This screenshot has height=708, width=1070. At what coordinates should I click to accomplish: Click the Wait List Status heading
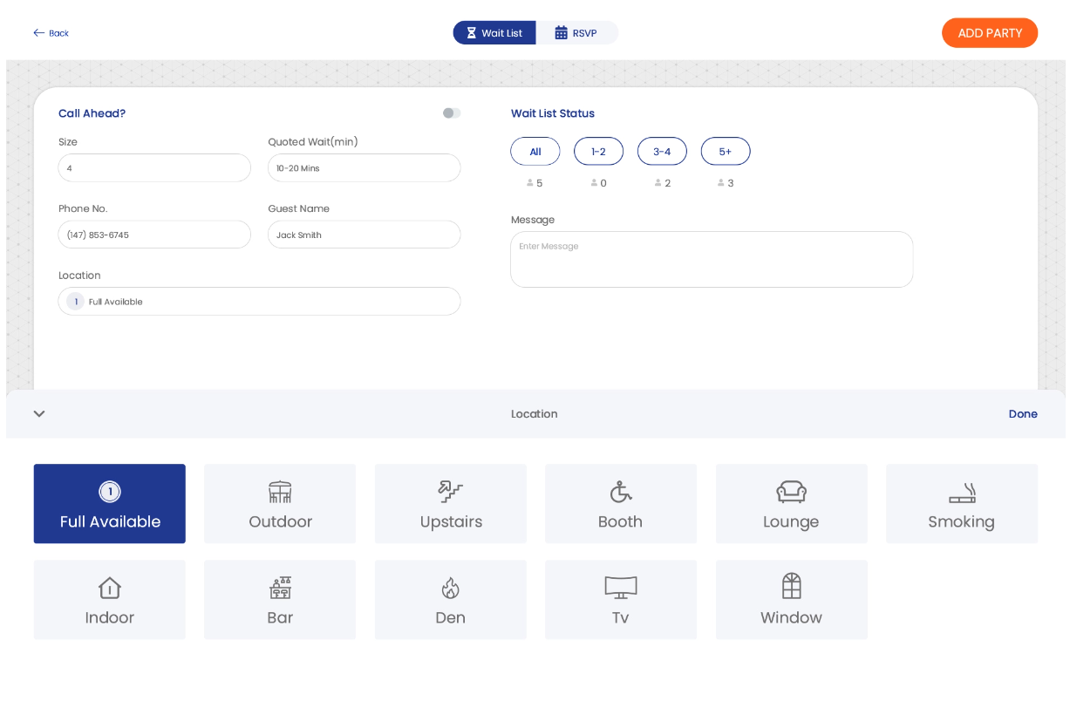pos(553,113)
